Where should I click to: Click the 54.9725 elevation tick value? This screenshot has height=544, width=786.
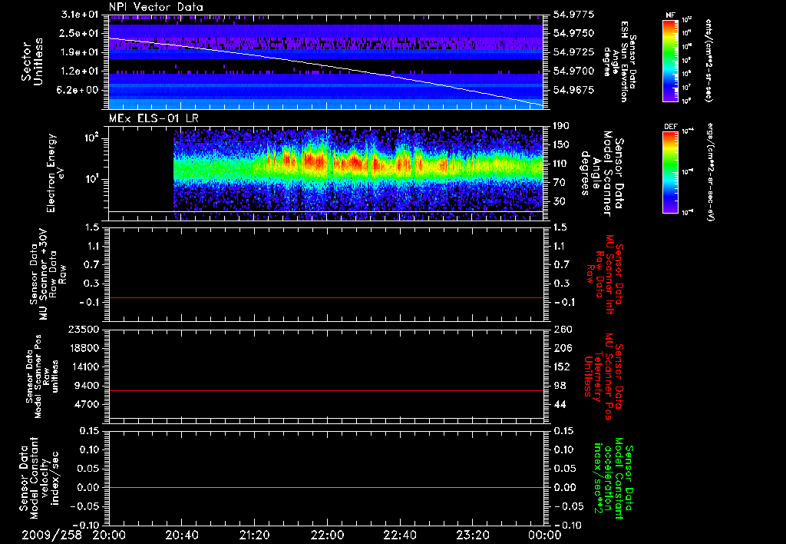pyautogui.click(x=574, y=52)
